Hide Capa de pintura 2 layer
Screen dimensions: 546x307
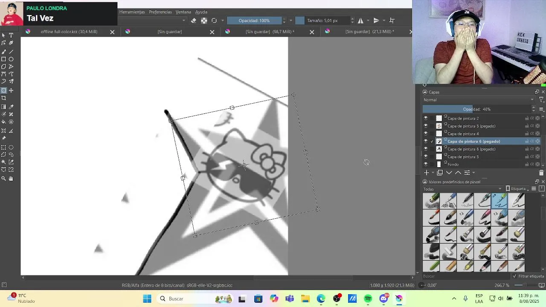[425, 119]
